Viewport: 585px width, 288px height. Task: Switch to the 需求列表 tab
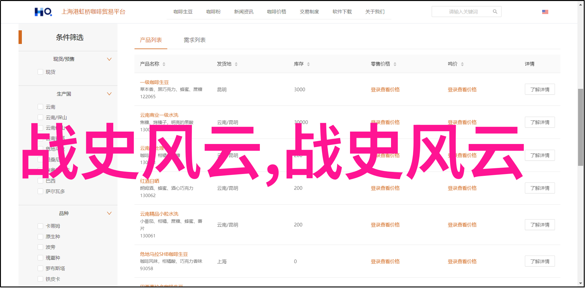coord(195,40)
